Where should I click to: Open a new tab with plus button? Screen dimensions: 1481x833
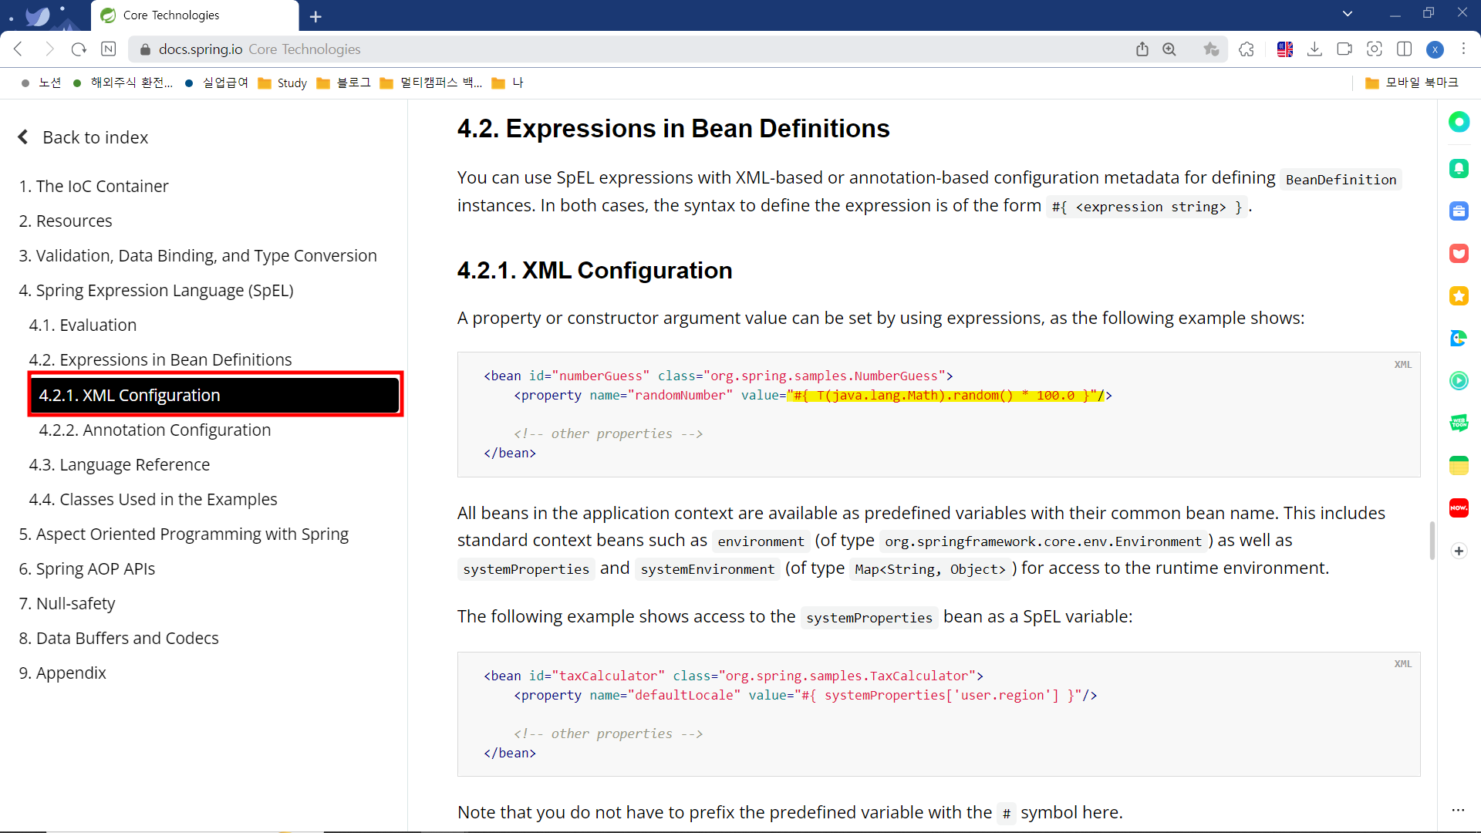tap(315, 16)
